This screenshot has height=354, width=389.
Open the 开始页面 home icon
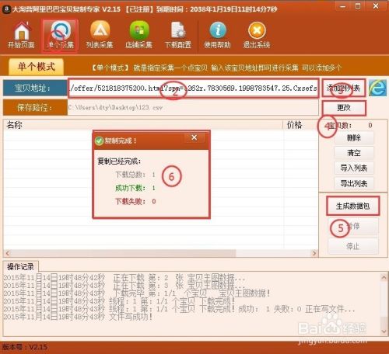pos(21,35)
